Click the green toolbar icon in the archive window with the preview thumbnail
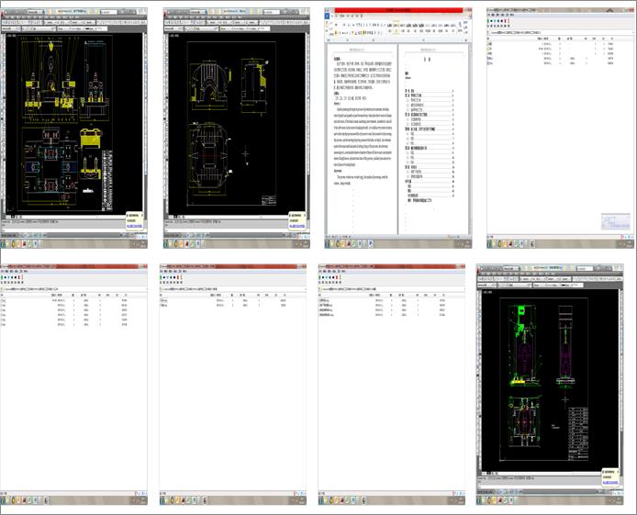 (488, 21)
